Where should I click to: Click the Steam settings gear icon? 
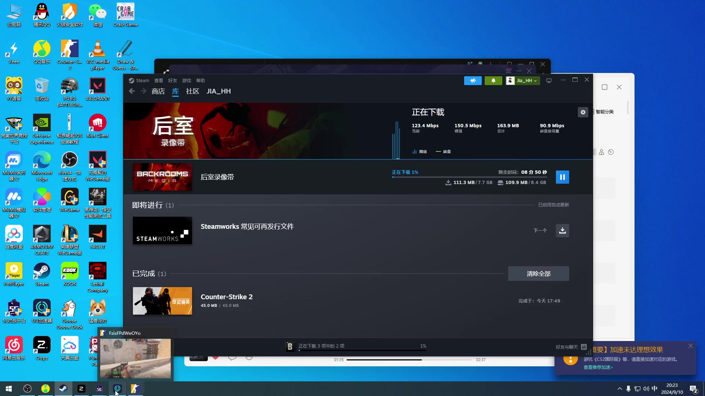tap(583, 112)
